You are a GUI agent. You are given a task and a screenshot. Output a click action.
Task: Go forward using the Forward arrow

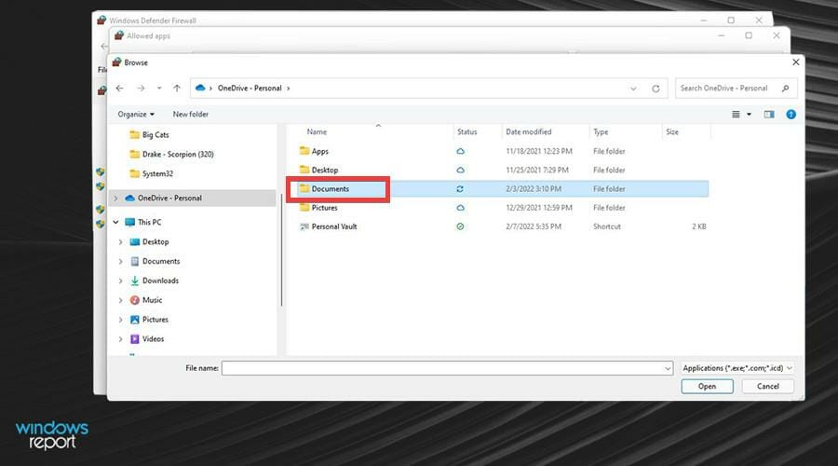(x=141, y=89)
